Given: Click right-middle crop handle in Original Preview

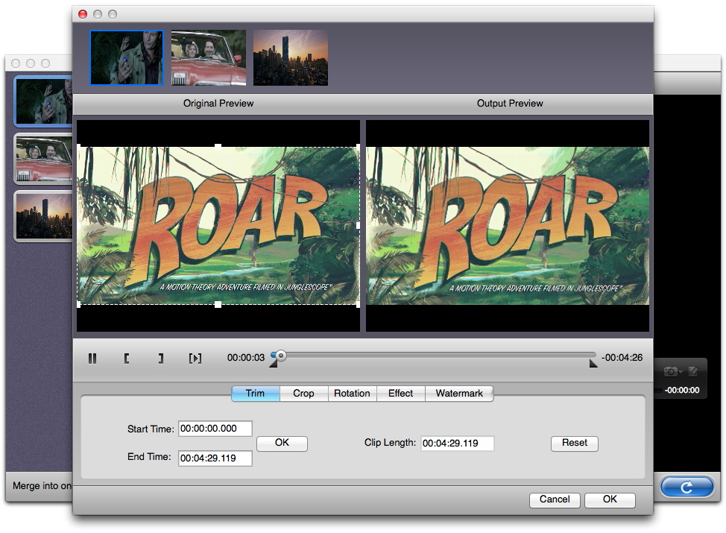Looking at the screenshot, I should (358, 226).
